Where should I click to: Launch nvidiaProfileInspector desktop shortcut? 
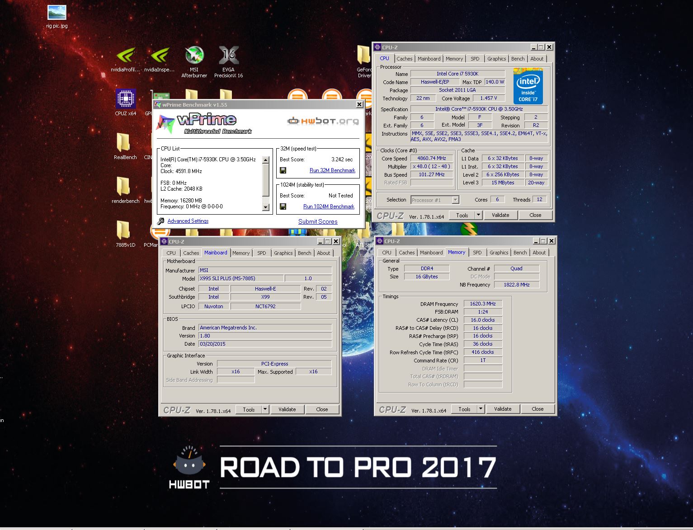[x=125, y=60]
